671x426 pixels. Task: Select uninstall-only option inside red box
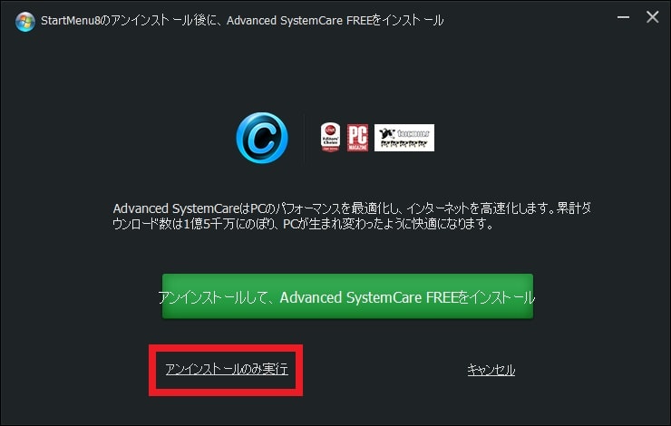[x=227, y=369]
